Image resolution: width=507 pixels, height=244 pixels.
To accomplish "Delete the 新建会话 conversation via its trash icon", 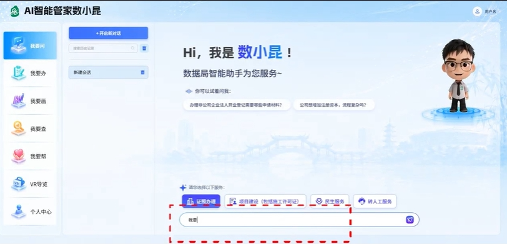I will [142, 72].
